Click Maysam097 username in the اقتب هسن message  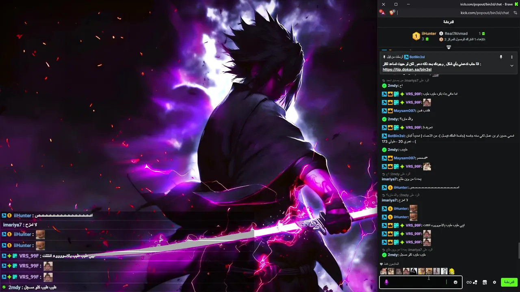pos(405,111)
